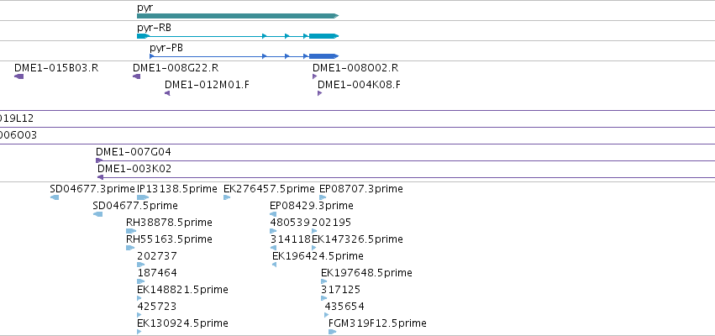
Task: Select DME1-015B03.R arrow marker
Action: pos(18,76)
